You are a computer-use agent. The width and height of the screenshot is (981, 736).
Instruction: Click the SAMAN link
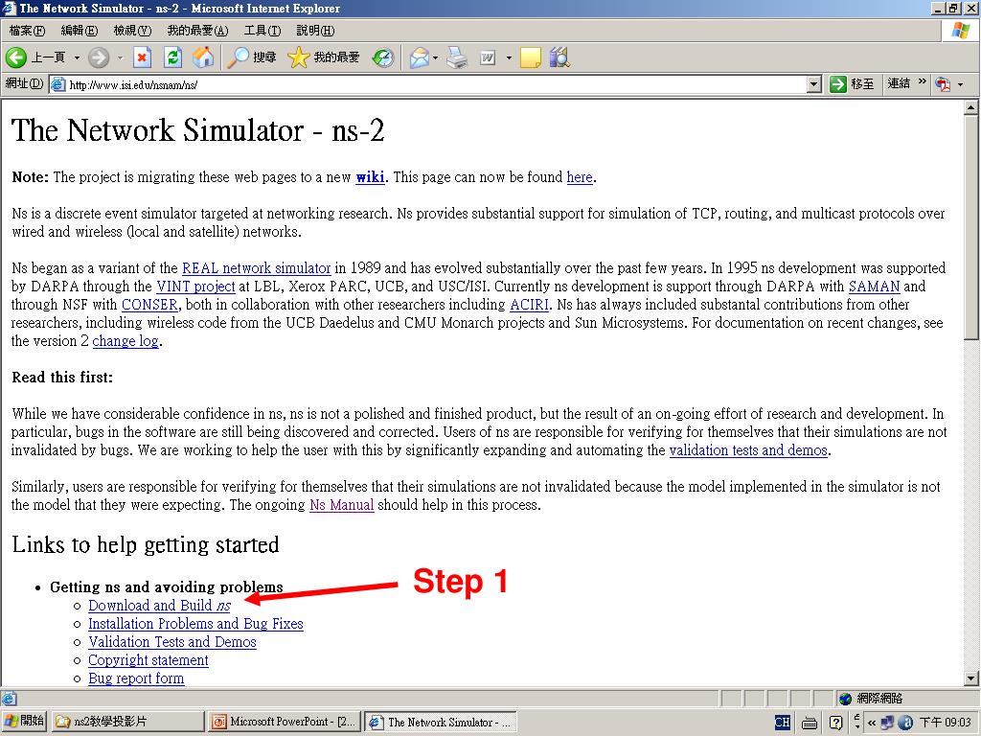pyautogui.click(x=874, y=287)
